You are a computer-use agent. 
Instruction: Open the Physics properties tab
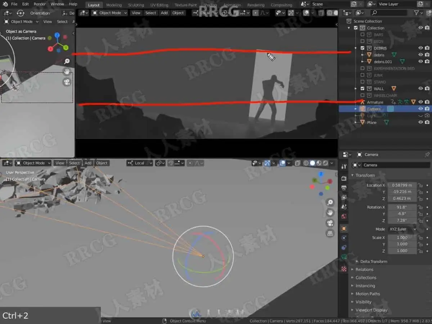click(x=344, y=238)
